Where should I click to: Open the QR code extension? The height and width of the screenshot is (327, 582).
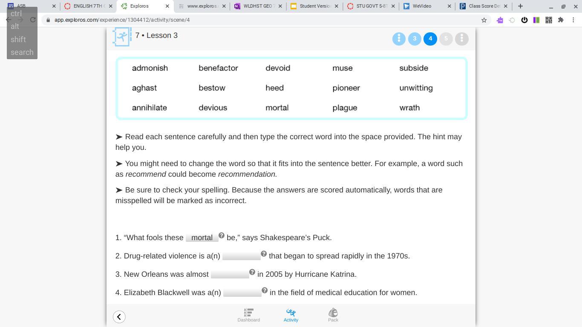point(549,20)
